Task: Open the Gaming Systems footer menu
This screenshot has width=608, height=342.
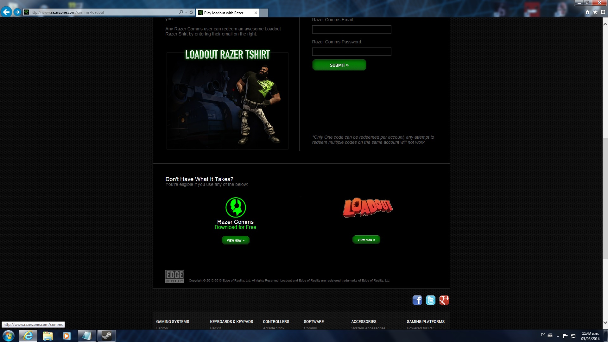Action: pos(173,321)
